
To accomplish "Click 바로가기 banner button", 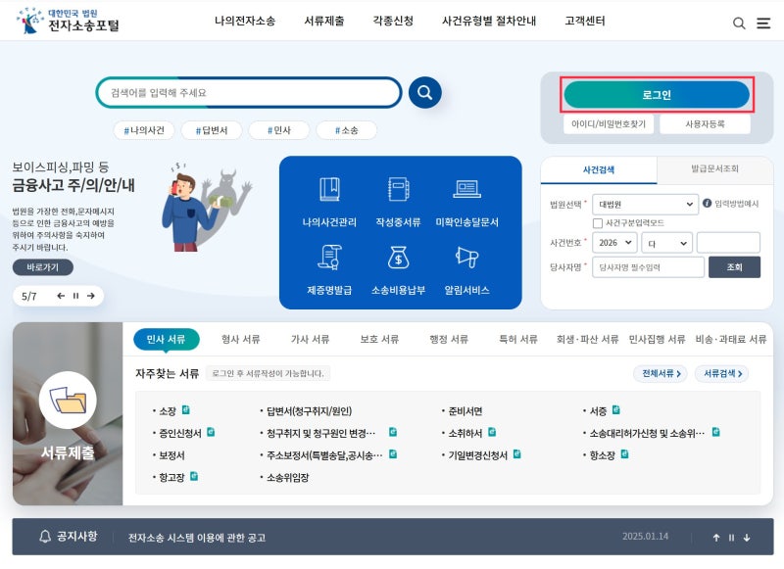I will point(43,267).
